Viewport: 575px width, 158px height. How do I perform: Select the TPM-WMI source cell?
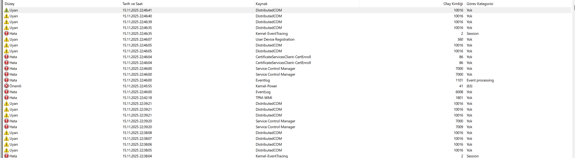(x=264, y=98)
